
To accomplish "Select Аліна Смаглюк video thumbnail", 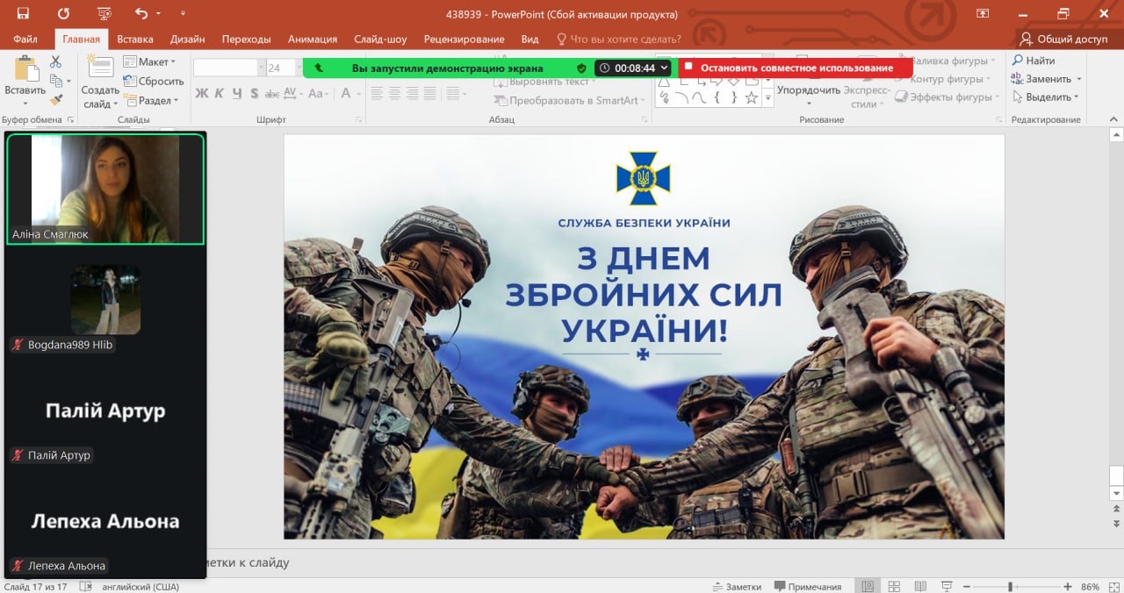I will 104,189.
